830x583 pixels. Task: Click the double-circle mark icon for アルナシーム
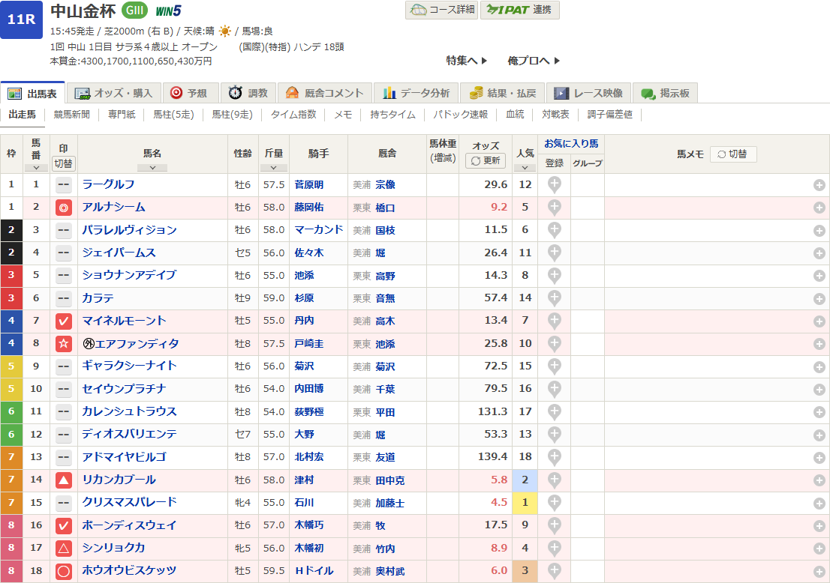(64, 208)
